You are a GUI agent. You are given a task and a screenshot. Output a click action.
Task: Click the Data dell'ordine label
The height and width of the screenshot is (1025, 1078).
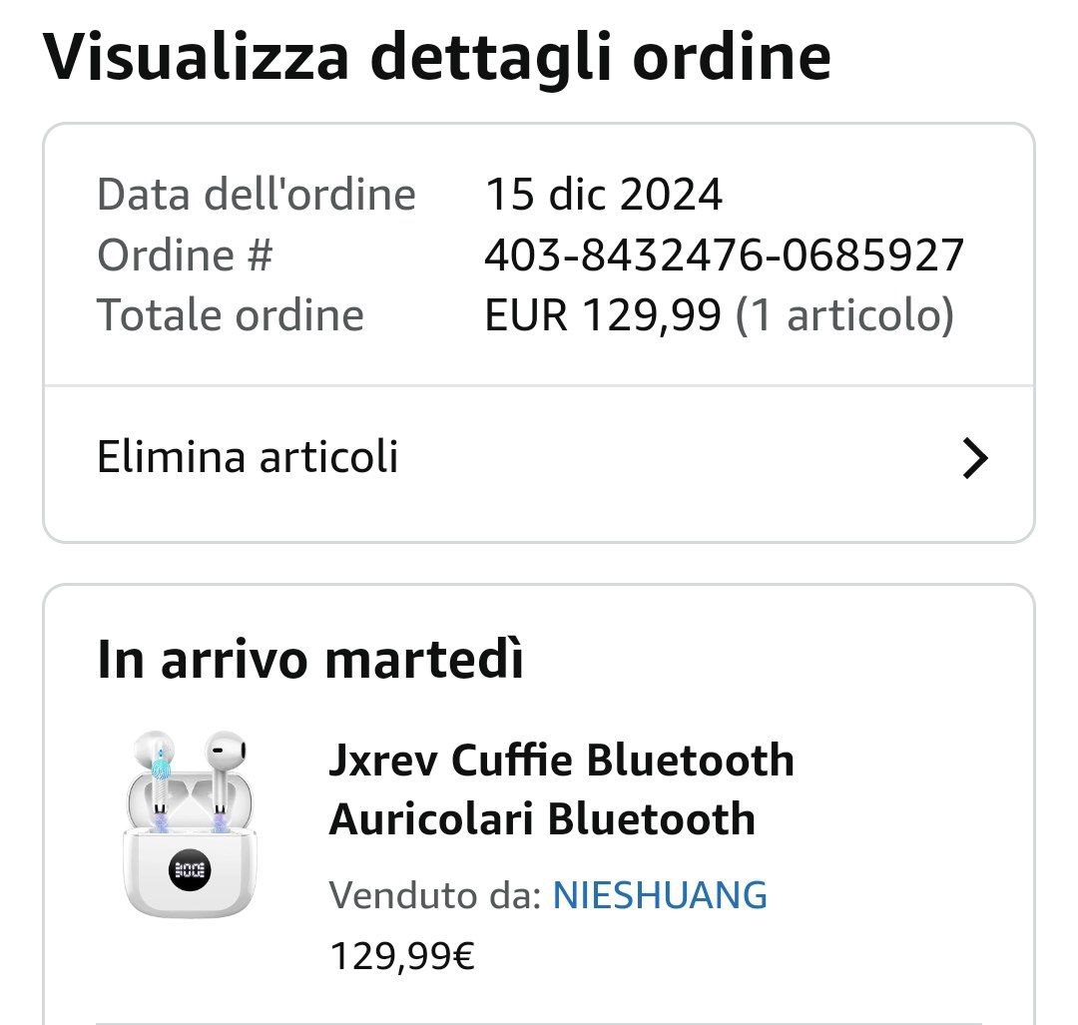point(256,195)
